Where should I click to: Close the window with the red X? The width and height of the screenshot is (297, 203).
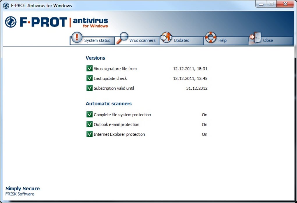point(285,4)
